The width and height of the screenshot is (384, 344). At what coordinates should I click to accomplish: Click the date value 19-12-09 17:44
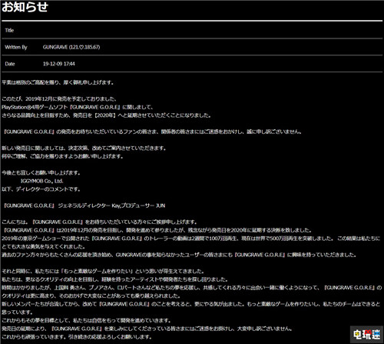tap(59, 64)
